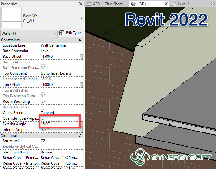
Task: Collapse the Constraints section
Action: pyautogui.click(x=80, y=40)
